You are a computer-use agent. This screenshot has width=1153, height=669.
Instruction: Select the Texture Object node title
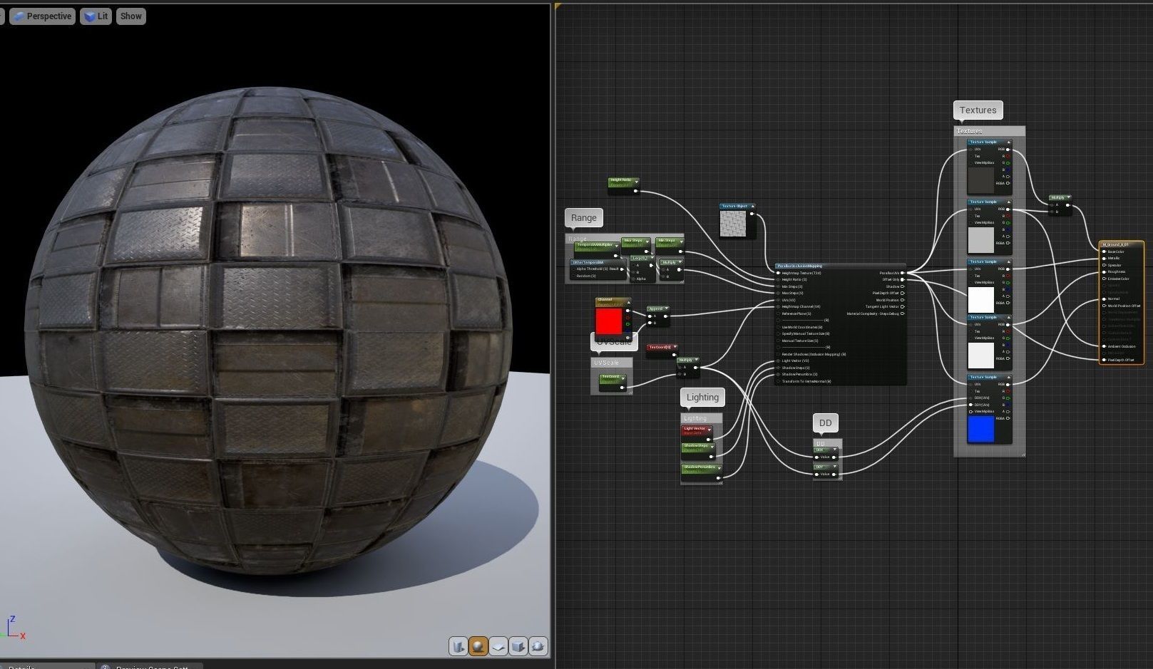coord(734,206)
